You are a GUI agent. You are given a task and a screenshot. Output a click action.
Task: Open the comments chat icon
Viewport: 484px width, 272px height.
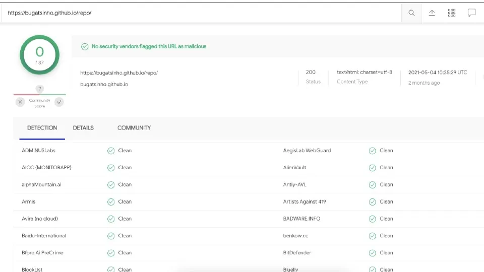(471, 13)
